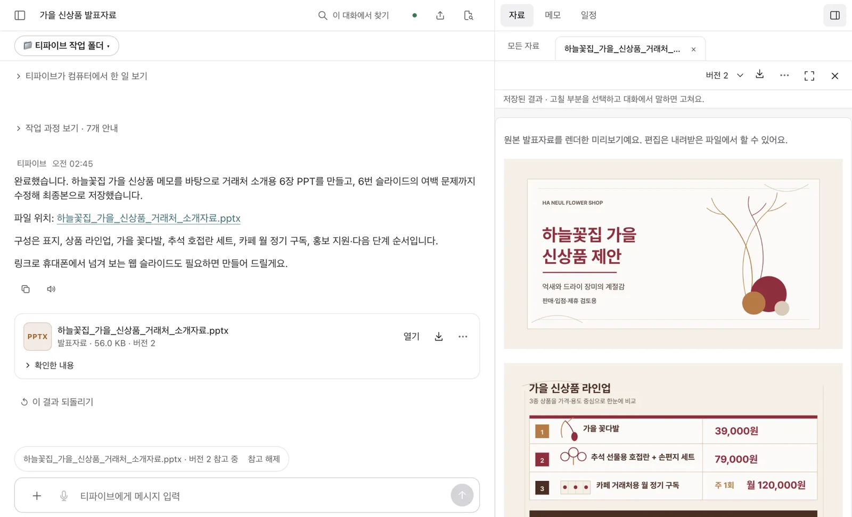Click the search magnifier icon in header
This screenshot has width=852, height=517.
(322, 15)
